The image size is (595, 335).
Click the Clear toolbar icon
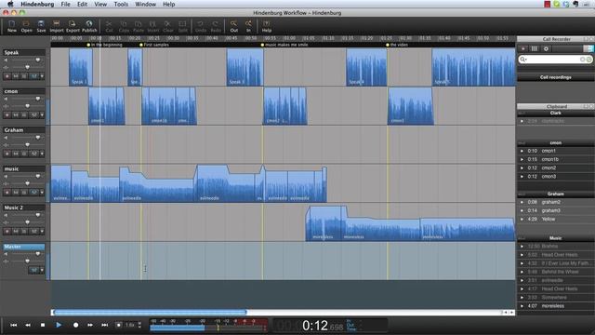point(167,26)
